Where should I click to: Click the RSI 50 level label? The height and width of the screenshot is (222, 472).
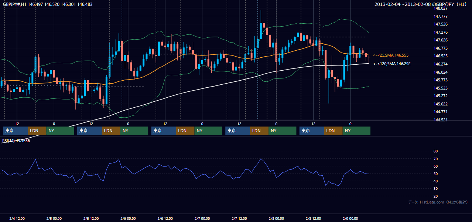[x=435, y=174]
